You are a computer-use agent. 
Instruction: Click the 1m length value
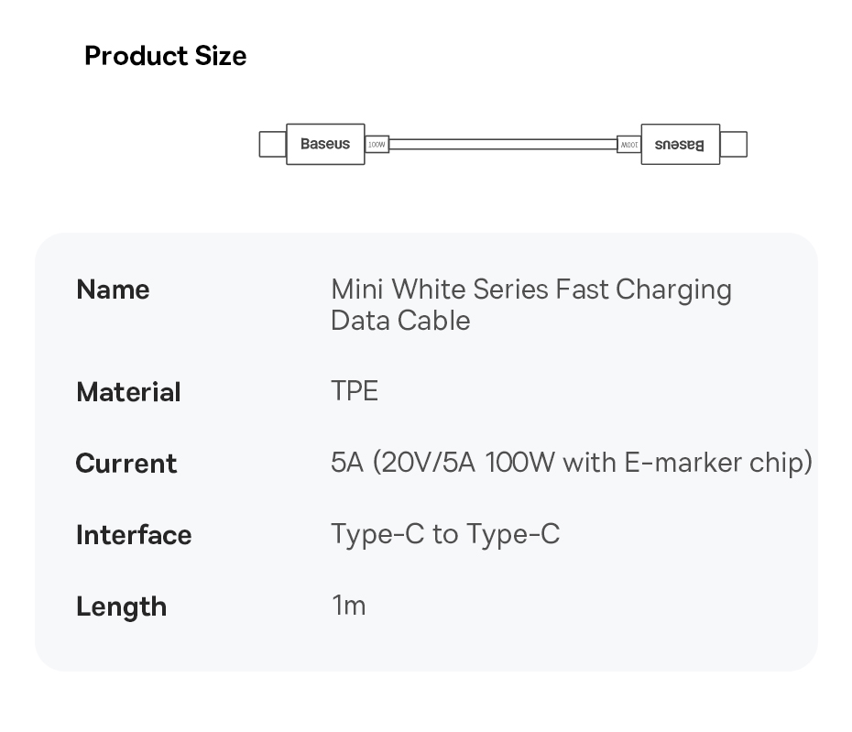[348, 606]
